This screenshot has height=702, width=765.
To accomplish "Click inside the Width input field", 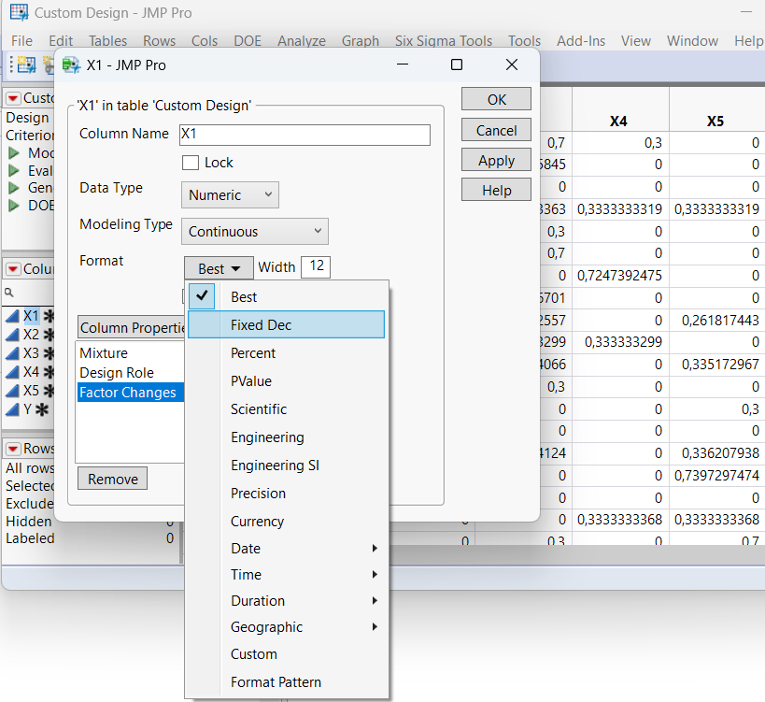I will coord(315,266).
